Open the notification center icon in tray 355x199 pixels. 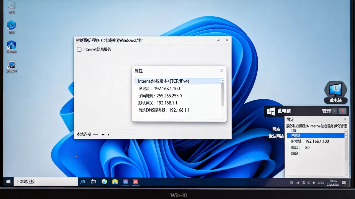coord(344,183)
